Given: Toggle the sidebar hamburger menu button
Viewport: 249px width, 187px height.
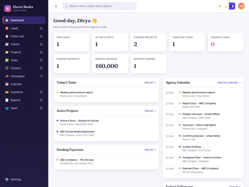Looking at the screenshot, I should pyautogui.click(x=56, y=6).
